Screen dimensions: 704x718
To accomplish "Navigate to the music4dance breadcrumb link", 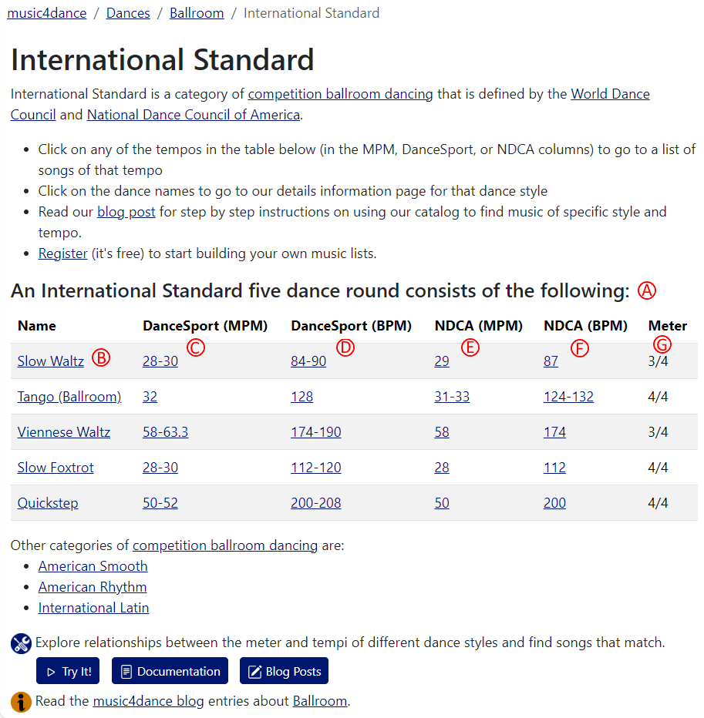I will pos(46,12).
